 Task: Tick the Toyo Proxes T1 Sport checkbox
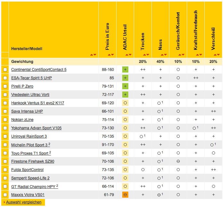(5, 153)
